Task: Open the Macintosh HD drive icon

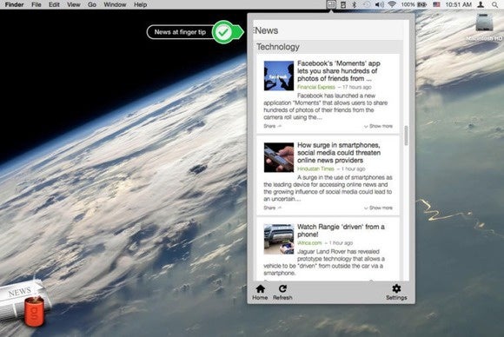Action: (x=484, y=27)
